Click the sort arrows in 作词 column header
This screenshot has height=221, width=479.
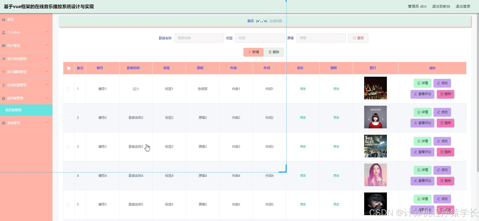tap(273, 68)
